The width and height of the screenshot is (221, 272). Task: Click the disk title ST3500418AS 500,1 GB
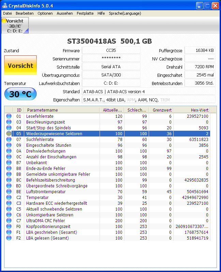click(x=109, y=41)
